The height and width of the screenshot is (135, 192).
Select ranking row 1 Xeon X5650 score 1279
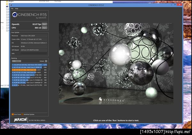coord(29,65)
